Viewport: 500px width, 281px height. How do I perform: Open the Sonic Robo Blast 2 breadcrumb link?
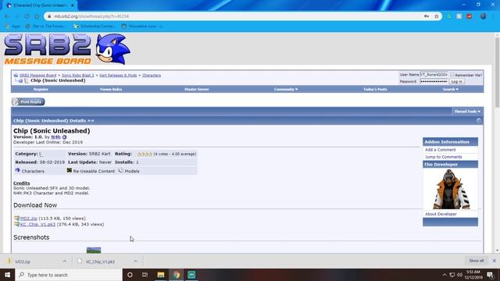(78, 76)
